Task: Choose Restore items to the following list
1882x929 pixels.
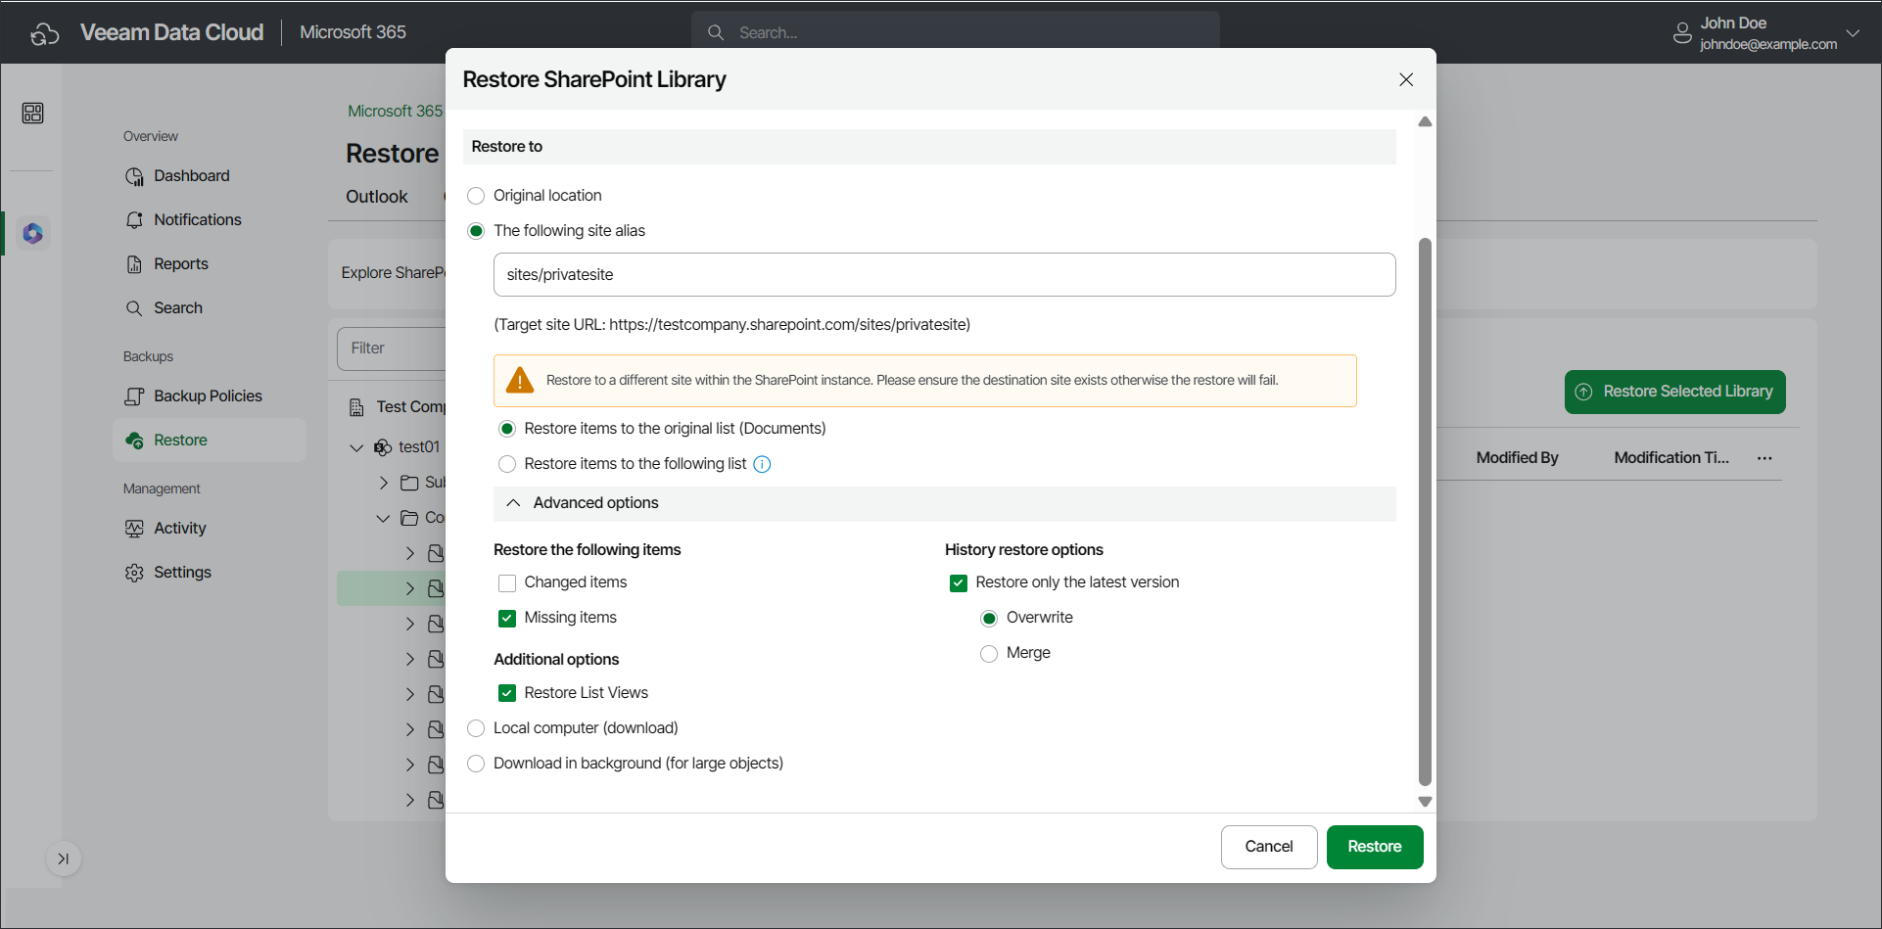Action: [x=507, y=464]
